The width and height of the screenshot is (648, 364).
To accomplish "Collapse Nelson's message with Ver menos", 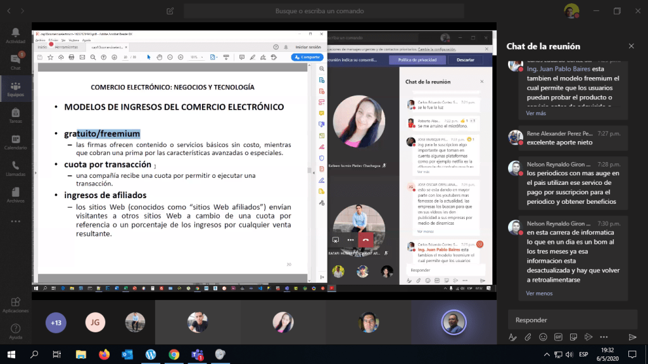I will click(539, 293).
